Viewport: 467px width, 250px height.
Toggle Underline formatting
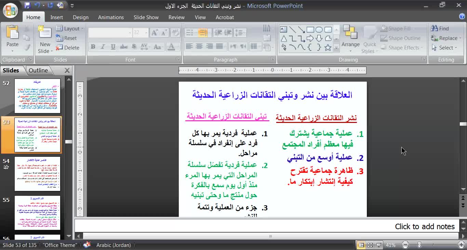pyautogui.click(x=113, y=47)
